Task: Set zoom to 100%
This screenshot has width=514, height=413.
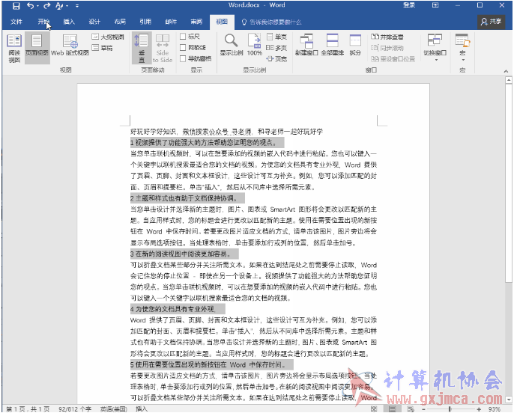Action: [x=255, y=45]
